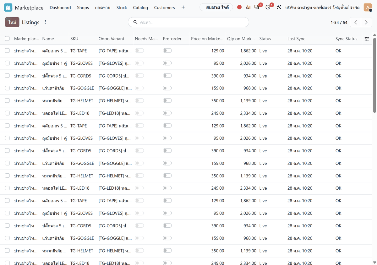This screenshot has width=377, height=265.
Task: Click OK sync status in the topmost TG-TAPE row
Action: click(338, 51)
